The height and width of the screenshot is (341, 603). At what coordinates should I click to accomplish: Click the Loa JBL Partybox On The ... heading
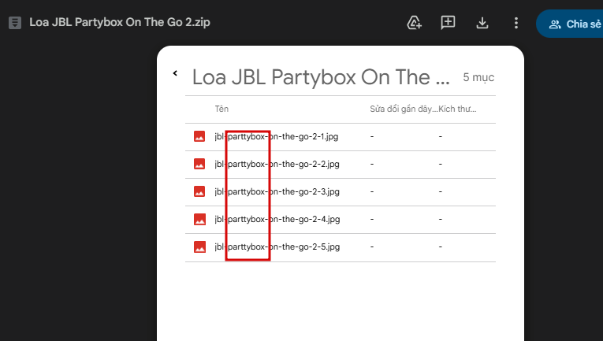(321, 77)
